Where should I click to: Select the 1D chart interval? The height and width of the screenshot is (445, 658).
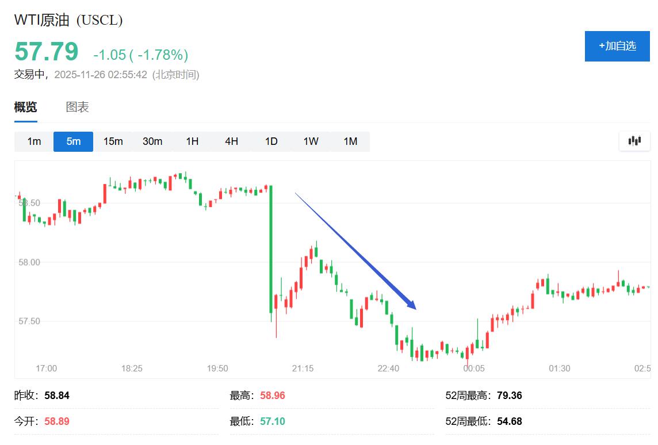pyautogui.click(x=270, y=141)
